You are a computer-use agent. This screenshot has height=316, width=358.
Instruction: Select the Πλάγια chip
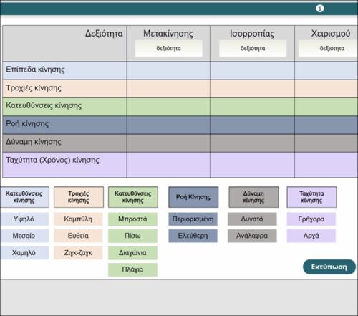(132, 269)
